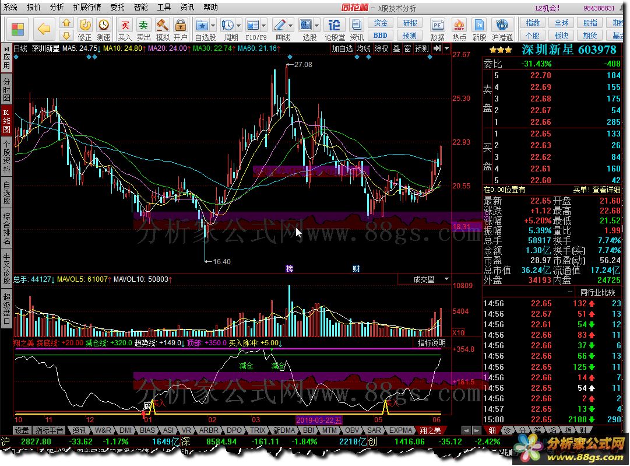Click the 2019-03-22 date marker on timeline
The height and width of the screenshot is (466, 630).
319,420
